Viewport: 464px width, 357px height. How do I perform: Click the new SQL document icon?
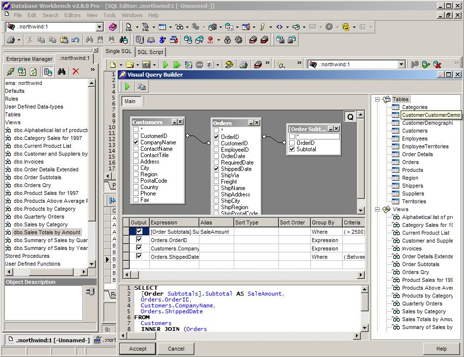coord(129,27)
